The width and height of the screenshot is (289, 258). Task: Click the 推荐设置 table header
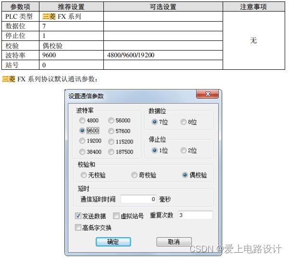point(71,7)
